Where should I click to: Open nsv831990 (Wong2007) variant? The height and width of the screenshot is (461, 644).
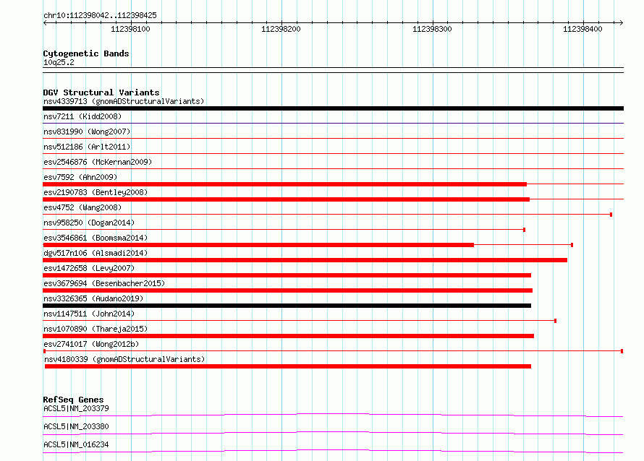pos(87,132)
